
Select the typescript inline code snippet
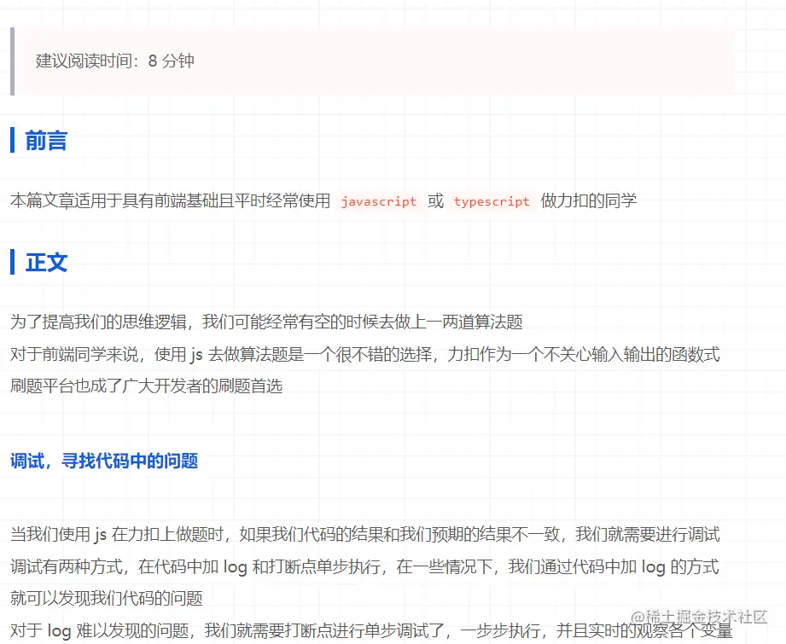pyautogui.click(x=491, y=201)
